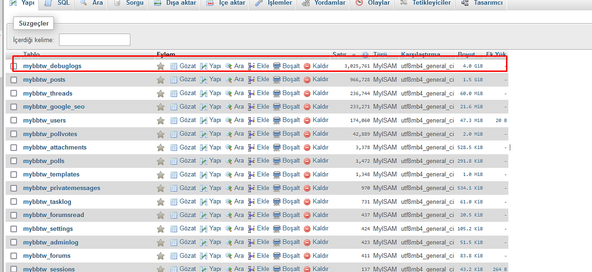
Task: Search mybbtw_threads with Ara
Action: point(234,93)
